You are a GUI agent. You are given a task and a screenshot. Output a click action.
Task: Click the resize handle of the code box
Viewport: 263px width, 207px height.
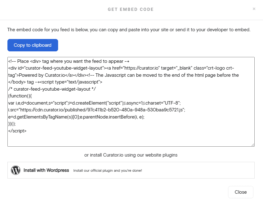(x=253, y=144)
